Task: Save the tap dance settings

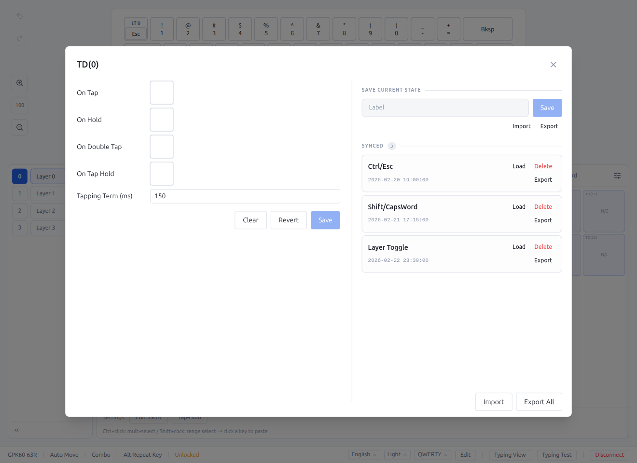Action: pyautogui.click(x=325, y=220)
